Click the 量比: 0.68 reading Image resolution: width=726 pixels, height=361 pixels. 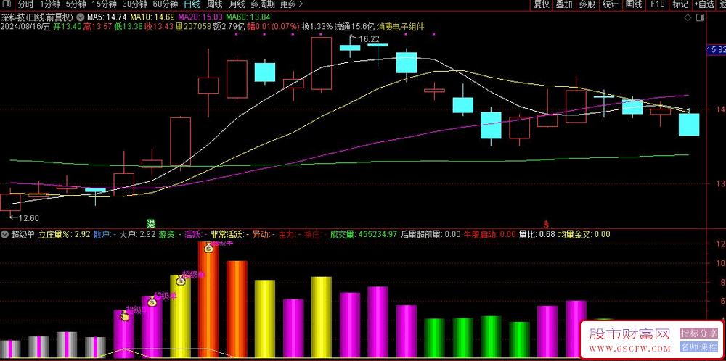point(537,234)
